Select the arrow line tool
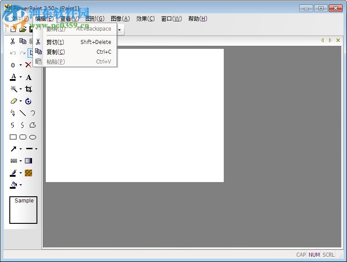This screenshot has width=347, height=262. tap(13, 149)
